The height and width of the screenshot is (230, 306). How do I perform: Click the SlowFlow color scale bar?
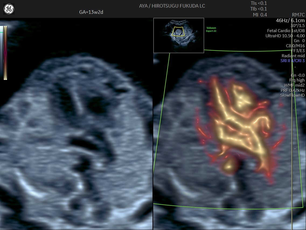5,53
